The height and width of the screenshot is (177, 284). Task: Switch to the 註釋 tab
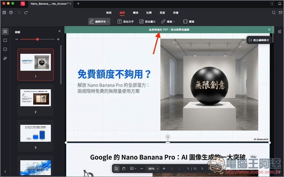[149, 13]
